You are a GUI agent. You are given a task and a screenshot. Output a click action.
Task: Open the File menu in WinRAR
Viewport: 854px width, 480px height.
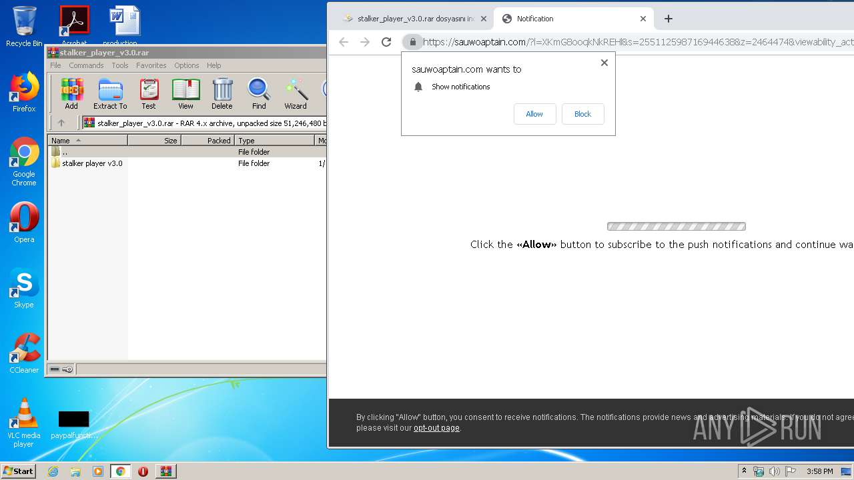point(55,65)
